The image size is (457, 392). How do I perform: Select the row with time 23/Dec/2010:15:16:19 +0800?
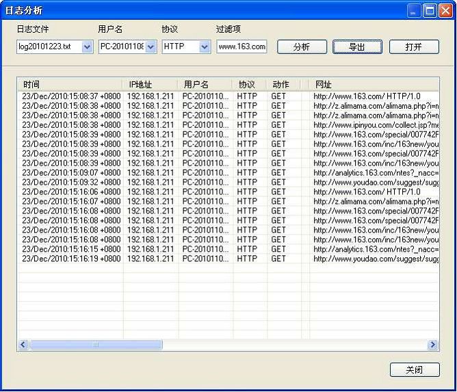point(228,259)
